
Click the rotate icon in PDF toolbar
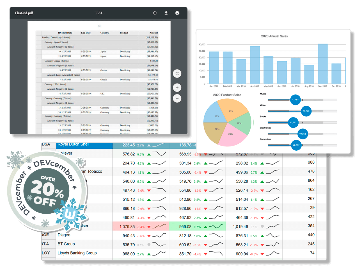155,13
